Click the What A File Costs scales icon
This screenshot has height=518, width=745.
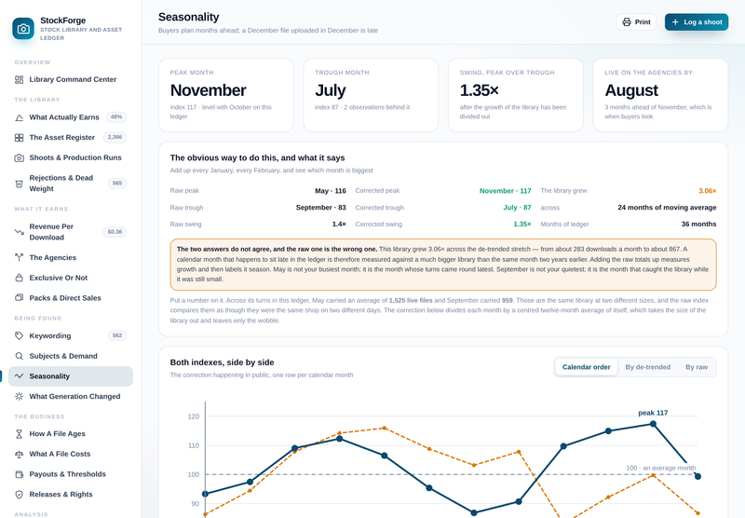pyautogui.click(x=19, y=455)
